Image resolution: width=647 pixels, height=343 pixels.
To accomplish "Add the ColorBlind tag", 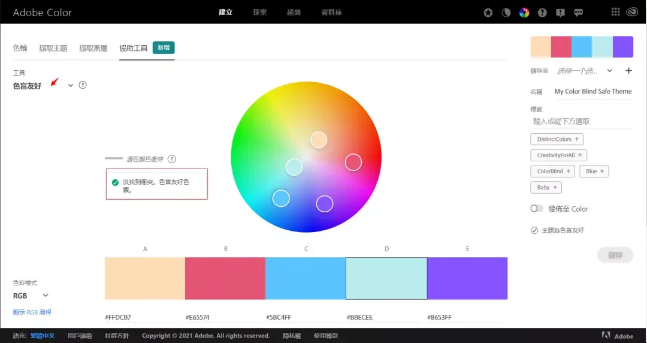I will point(552,171).
